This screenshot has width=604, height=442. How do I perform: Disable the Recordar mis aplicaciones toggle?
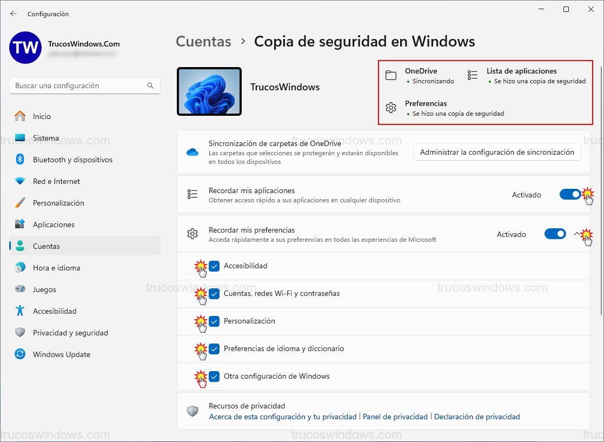(x=570, y=194)
